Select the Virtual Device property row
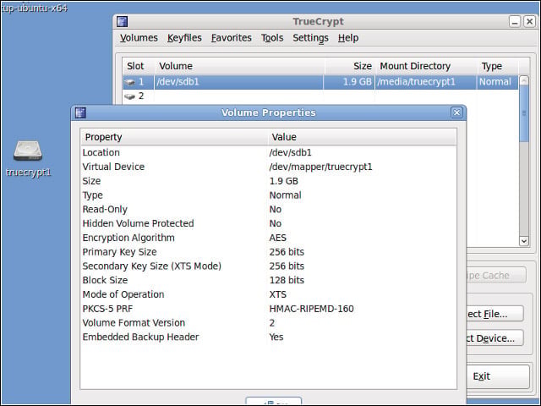This screenshot has width=541, height=406. tap(269, 167)
